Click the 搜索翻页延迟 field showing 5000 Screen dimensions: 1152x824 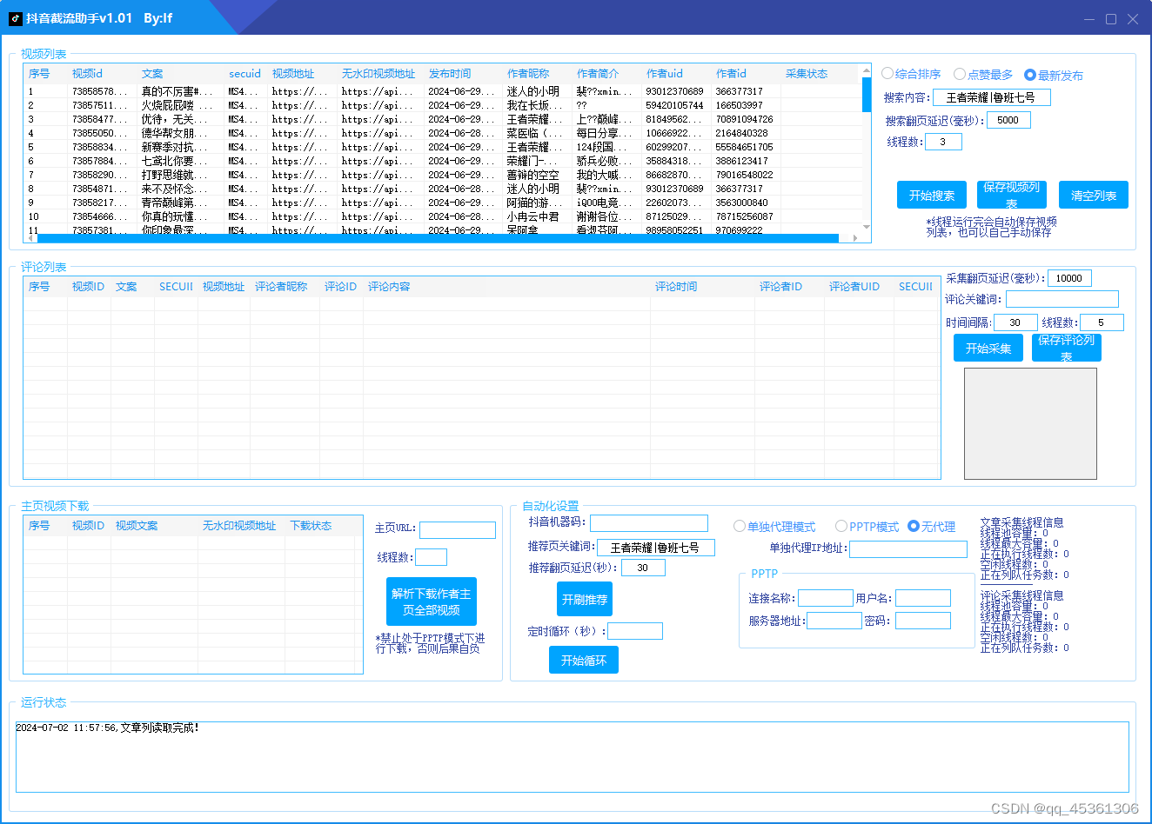pos(1008,120)
